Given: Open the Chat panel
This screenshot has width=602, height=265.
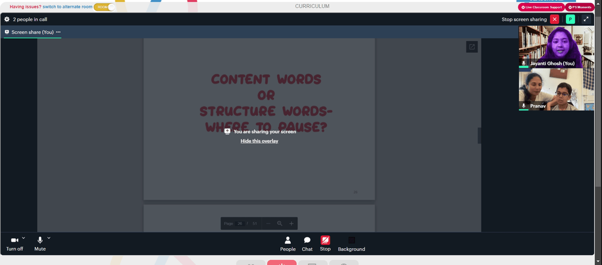Looking at the screenshot, I should [x=307, y=244].
